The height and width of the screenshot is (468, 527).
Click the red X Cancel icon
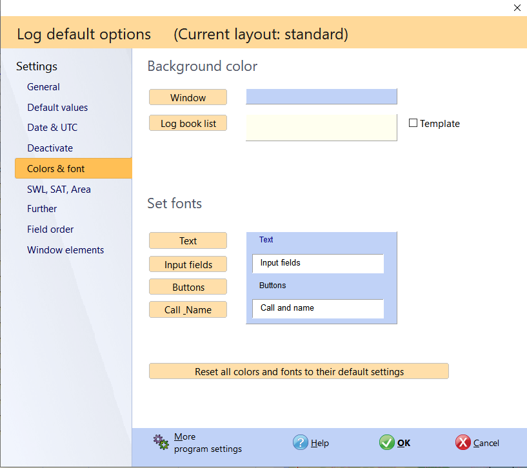tap(462, 442)
